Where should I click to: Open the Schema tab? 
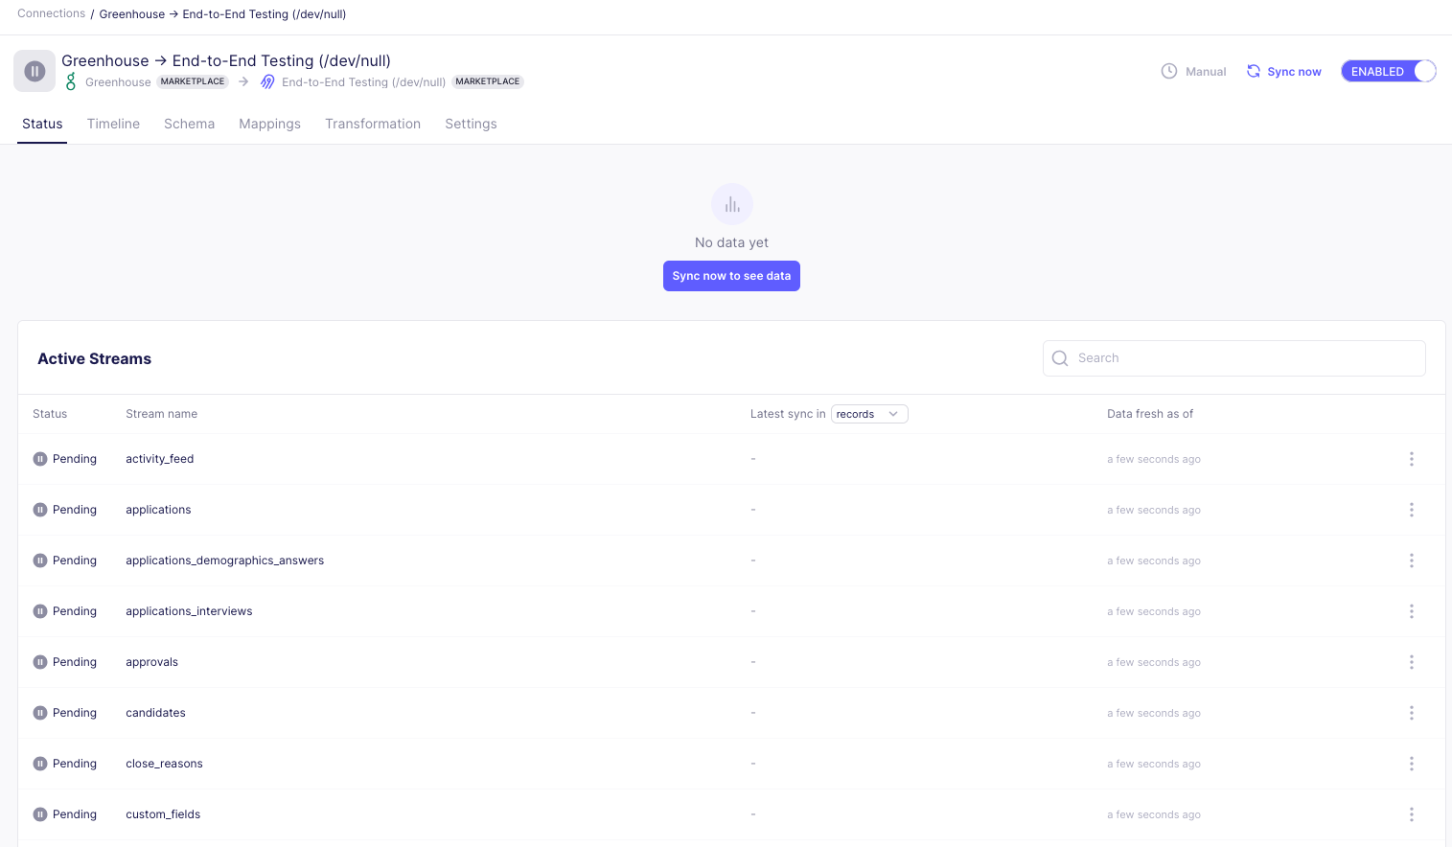189,124
